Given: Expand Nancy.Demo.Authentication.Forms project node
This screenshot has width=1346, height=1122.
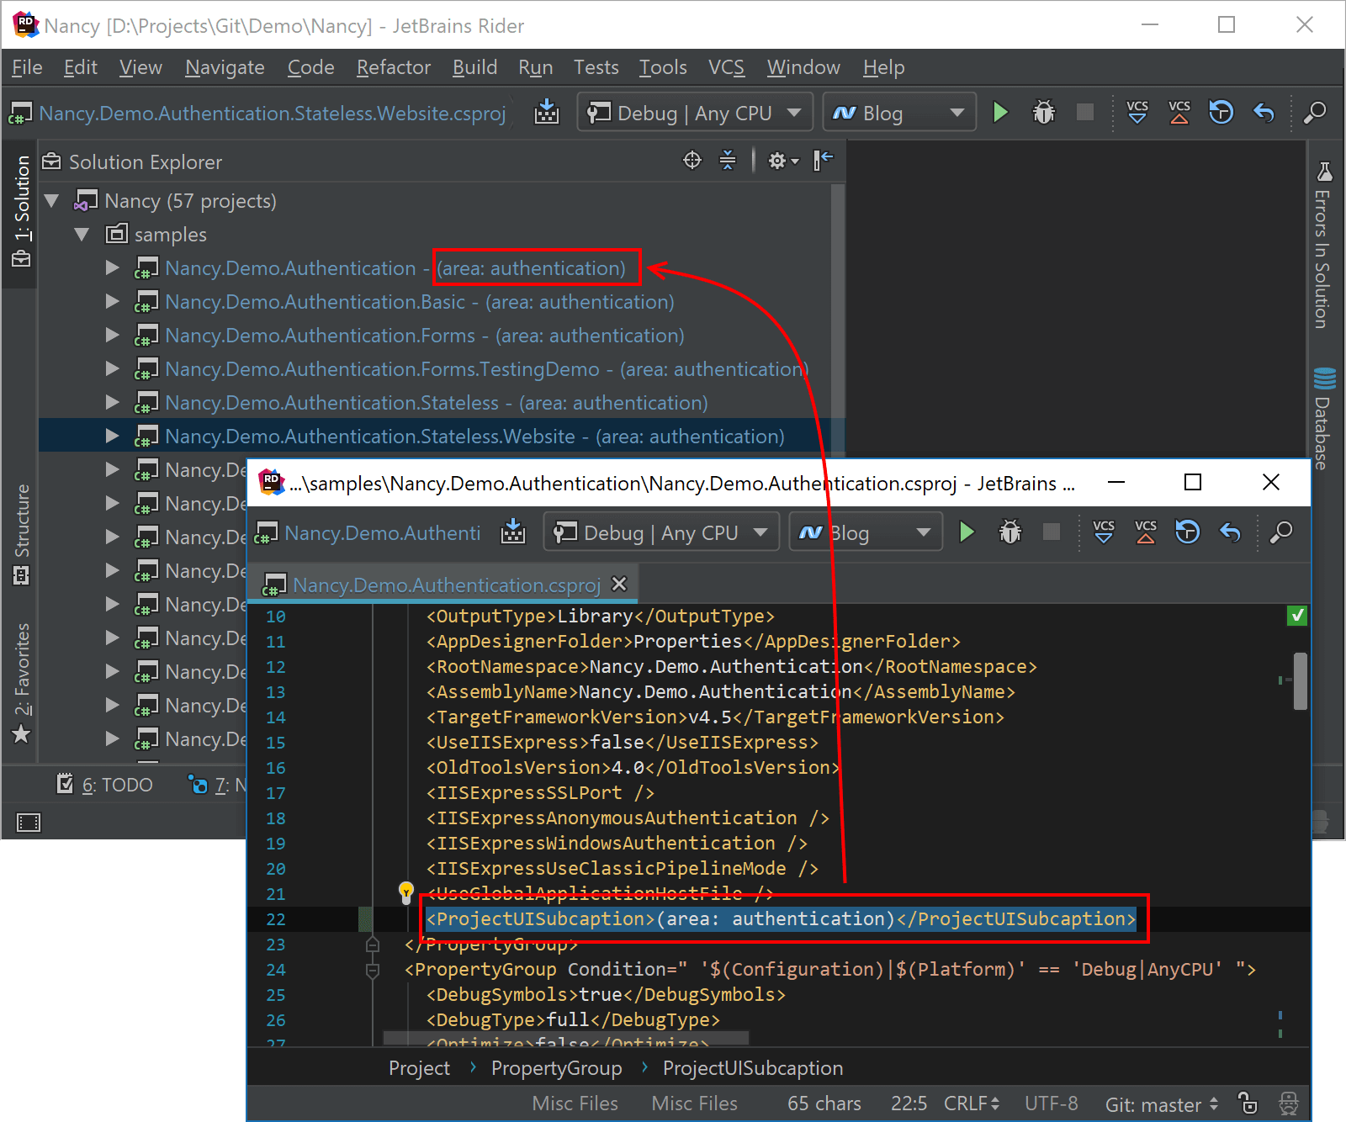Looking at the screenshot, I should (112, 336).
